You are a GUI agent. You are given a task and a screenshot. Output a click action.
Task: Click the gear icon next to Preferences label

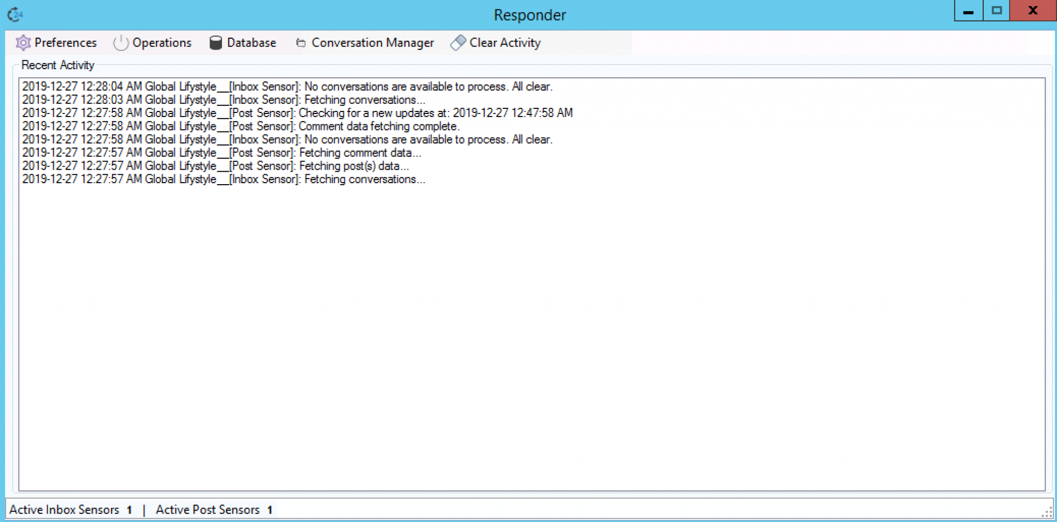click(x=23, y=43)
